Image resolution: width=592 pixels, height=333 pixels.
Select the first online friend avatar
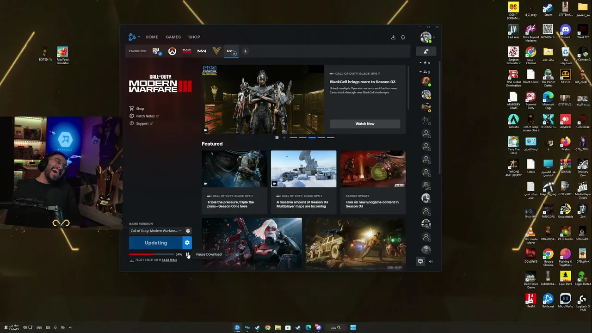pos(426,81)
